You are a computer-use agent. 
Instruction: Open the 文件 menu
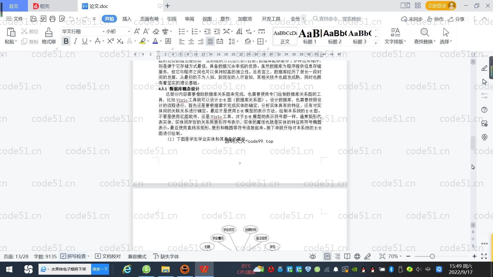pos(14,19)
